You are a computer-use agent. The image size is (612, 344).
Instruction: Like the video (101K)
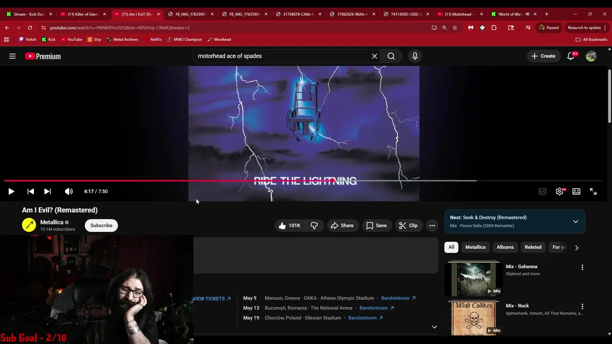pyautogui.click(x=289, y=226)
